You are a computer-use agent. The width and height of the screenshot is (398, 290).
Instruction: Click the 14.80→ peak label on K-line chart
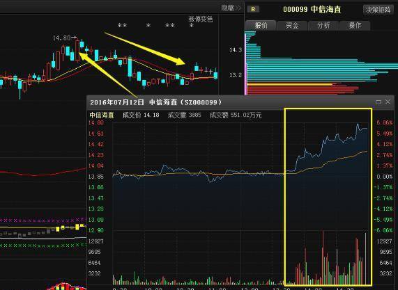(64, 38)
